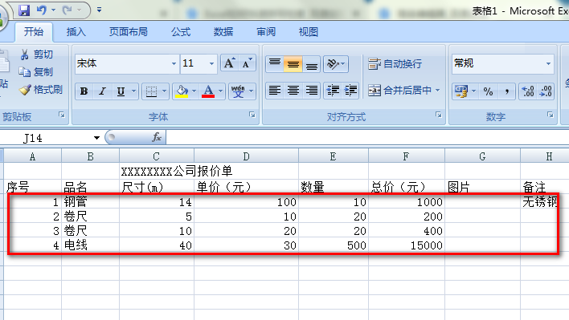
Task: Apply comma style
Action: [x=506, y=91]
